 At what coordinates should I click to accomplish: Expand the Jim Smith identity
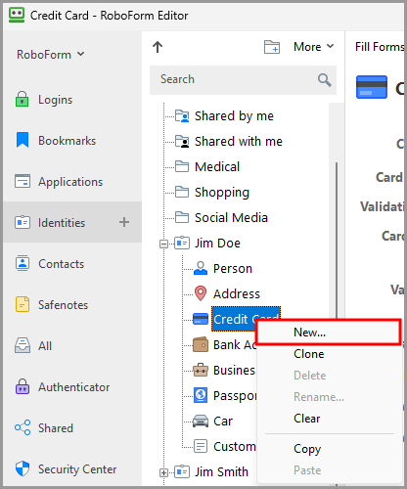[x=163, y=472]
